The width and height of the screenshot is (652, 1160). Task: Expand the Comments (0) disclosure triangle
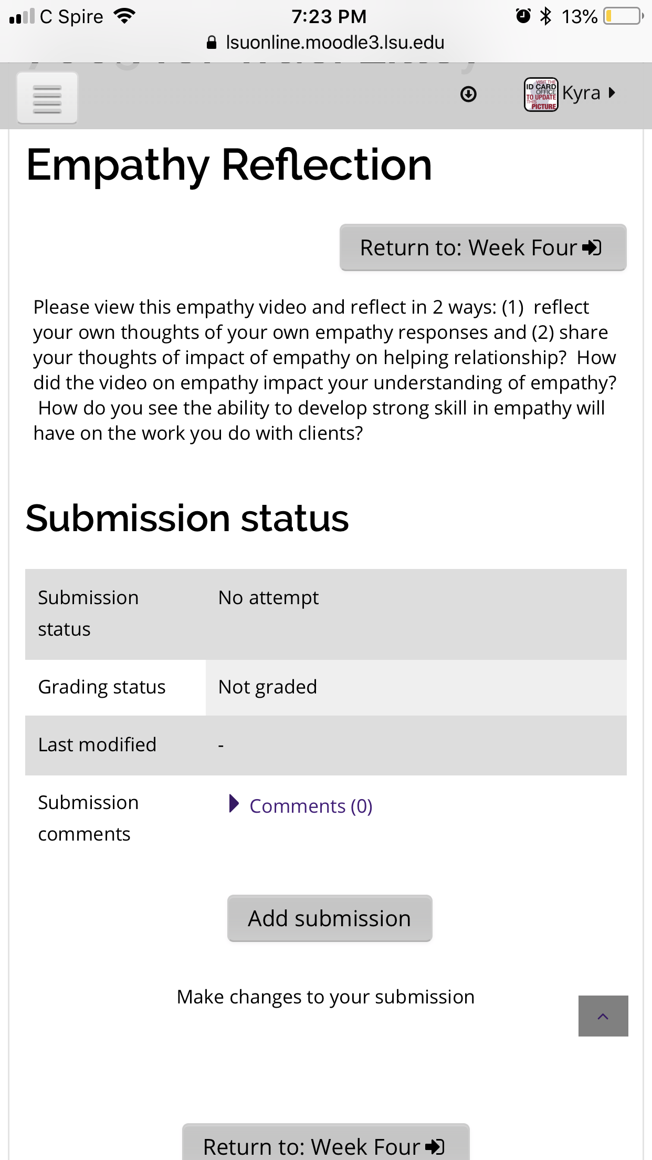point(234,804)
